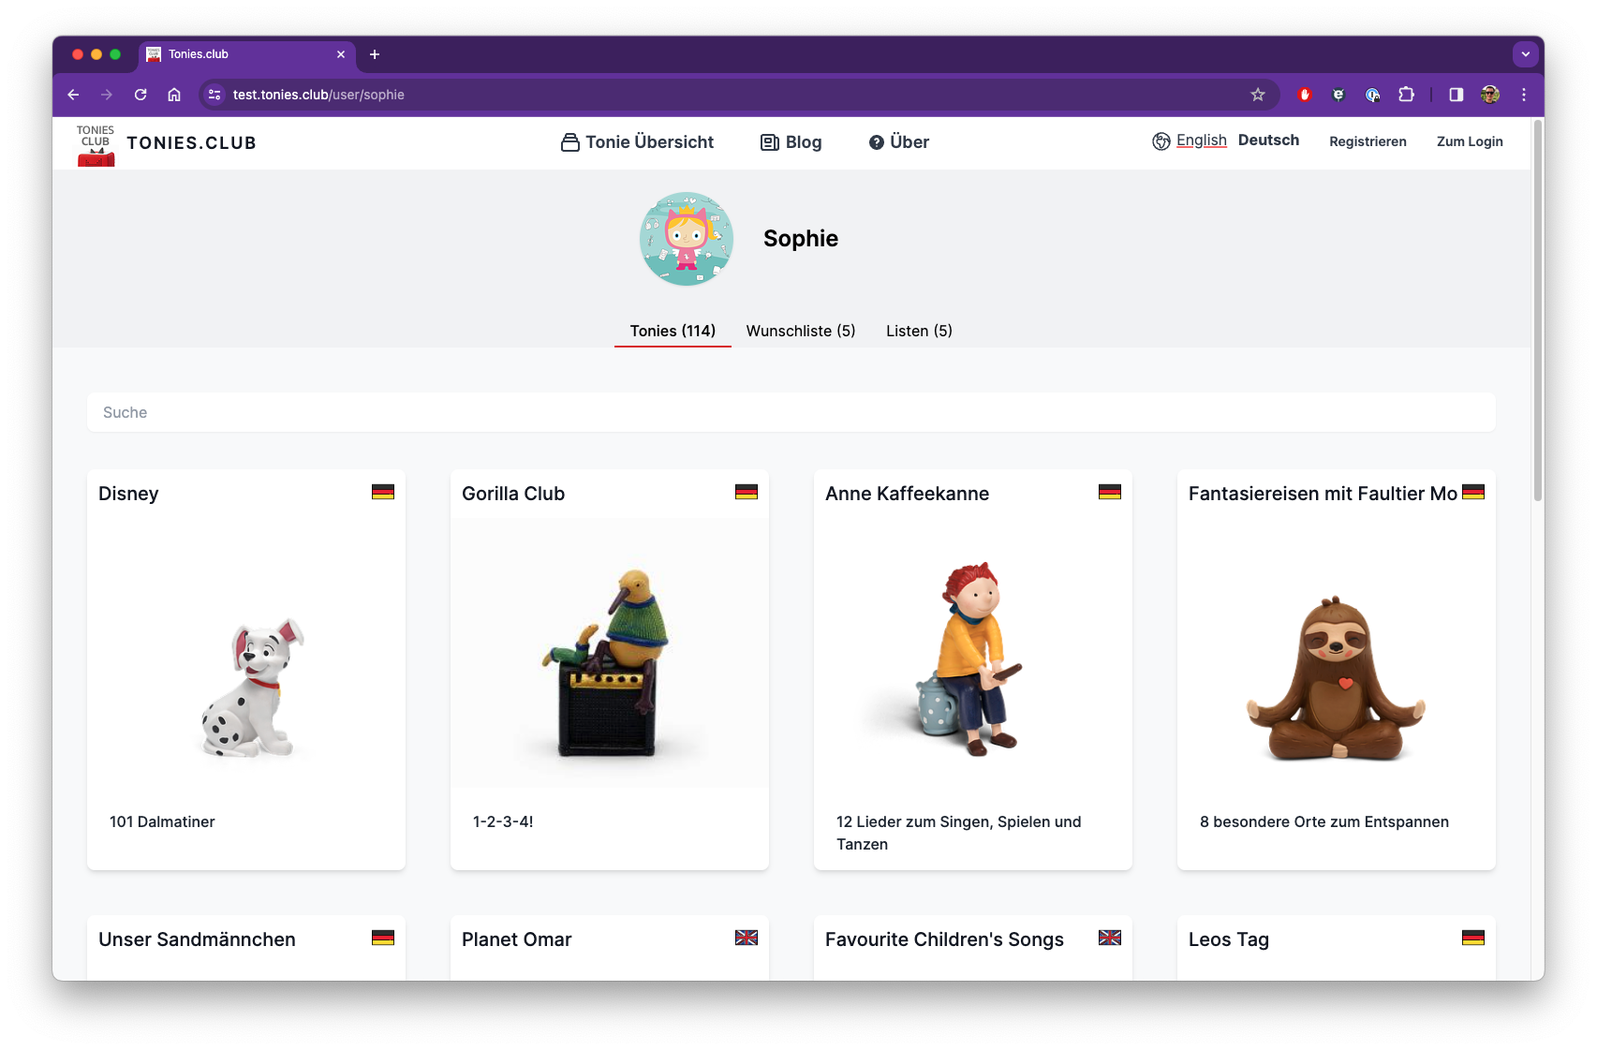Image resolution: width=1597 pixels, height=1050 pixels.
Task: Click the UK flag on Planet Omar card
Action: 747,938
